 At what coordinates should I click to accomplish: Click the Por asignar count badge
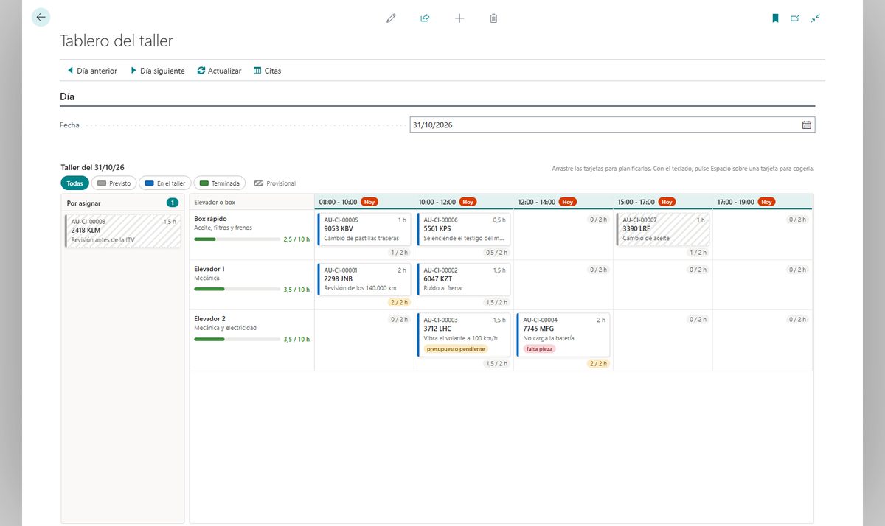click(173, 203)
